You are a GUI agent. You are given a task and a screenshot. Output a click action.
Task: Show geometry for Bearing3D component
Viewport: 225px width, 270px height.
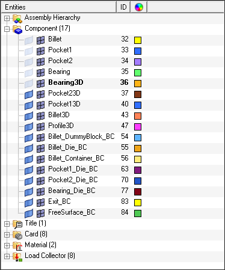[29, 84]
